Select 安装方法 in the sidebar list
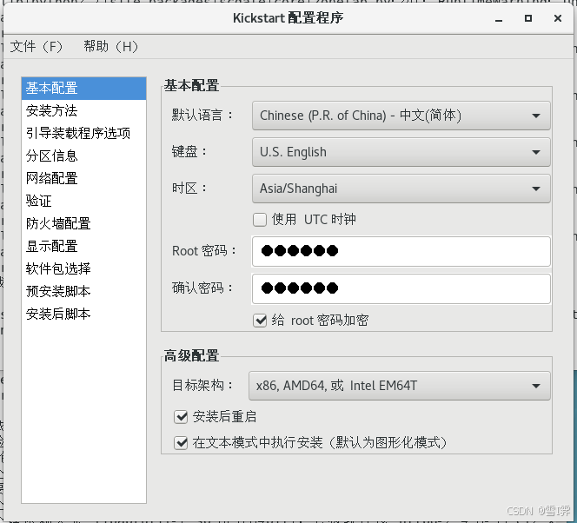 coord(84,110)
